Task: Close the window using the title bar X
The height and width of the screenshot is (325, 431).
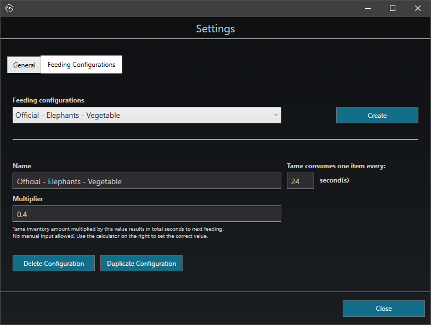Action: pyautogui.click(x=418, y=8)
